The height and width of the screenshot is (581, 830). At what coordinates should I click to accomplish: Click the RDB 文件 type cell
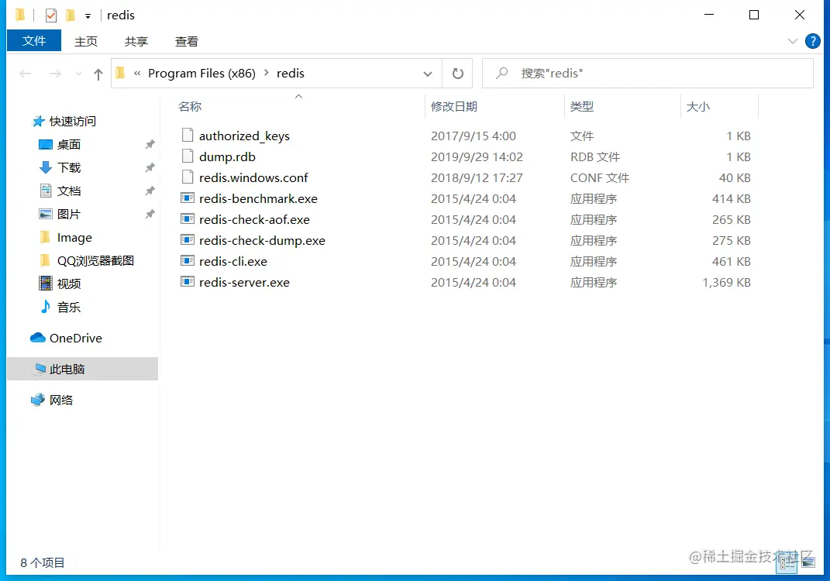pyautogui.click(x=595, y=156)
